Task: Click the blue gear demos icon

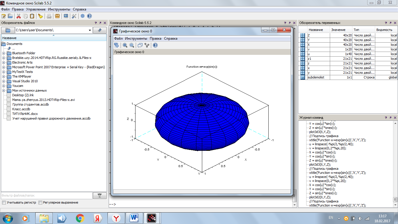Action: tap(83, 16)
